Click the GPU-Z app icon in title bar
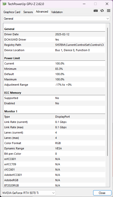Screen dimensions: 113x197 pyautogui.click(x=4, y=4)
